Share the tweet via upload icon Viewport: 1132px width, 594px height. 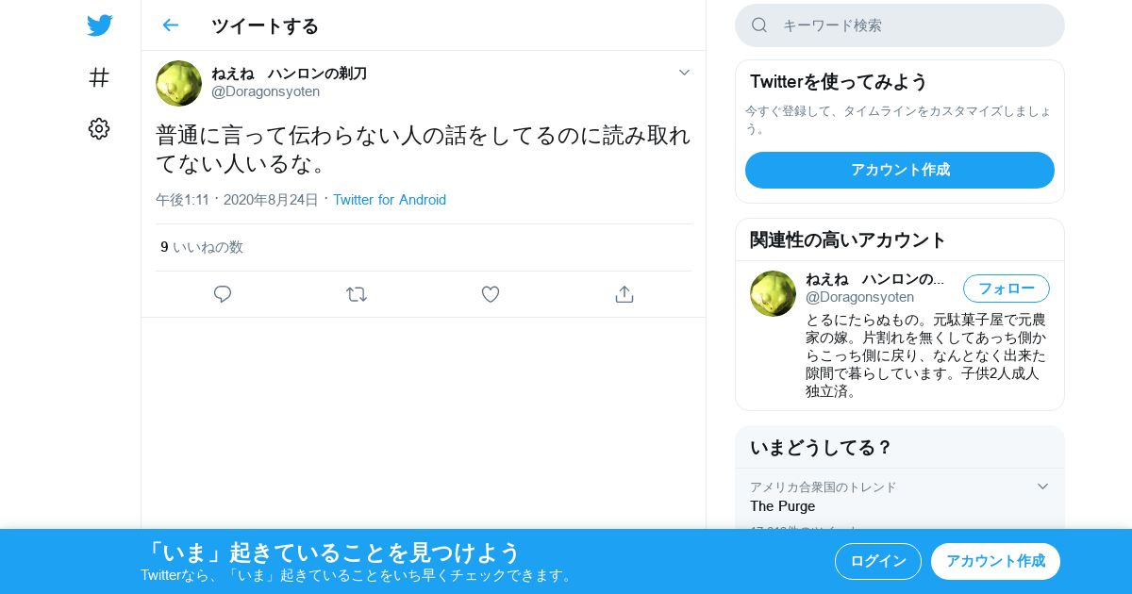[x=624, y=294]
